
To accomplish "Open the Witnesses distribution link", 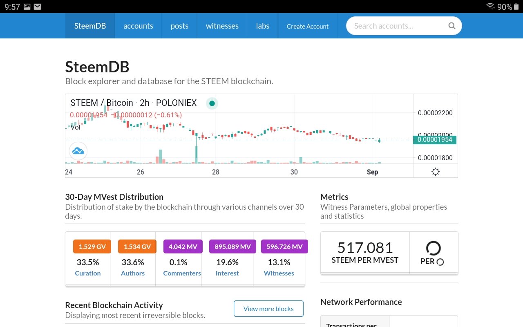I will click(x=279, y=273).
